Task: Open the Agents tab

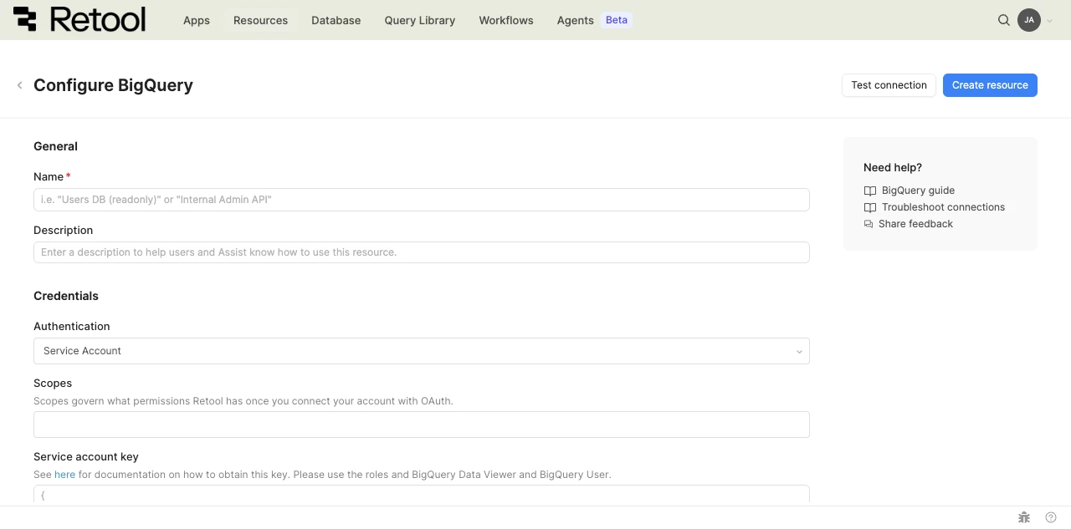Action: [576, 20]
